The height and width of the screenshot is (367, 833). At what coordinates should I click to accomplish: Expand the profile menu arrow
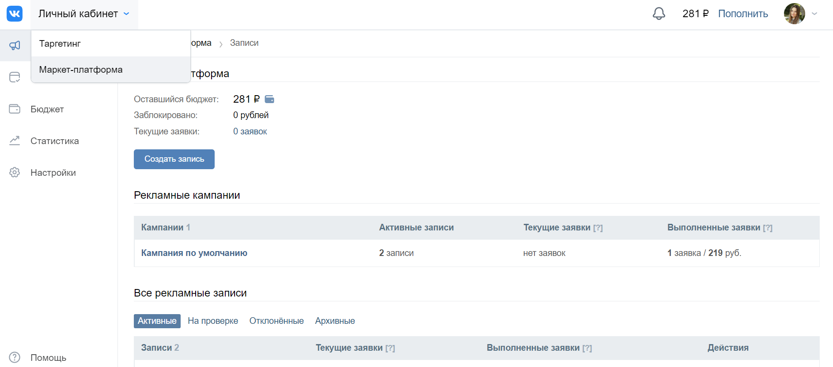(x=815, y=14)
